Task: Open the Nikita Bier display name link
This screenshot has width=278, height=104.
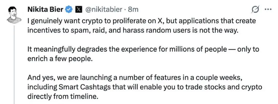Action: (x=45, y=10)
